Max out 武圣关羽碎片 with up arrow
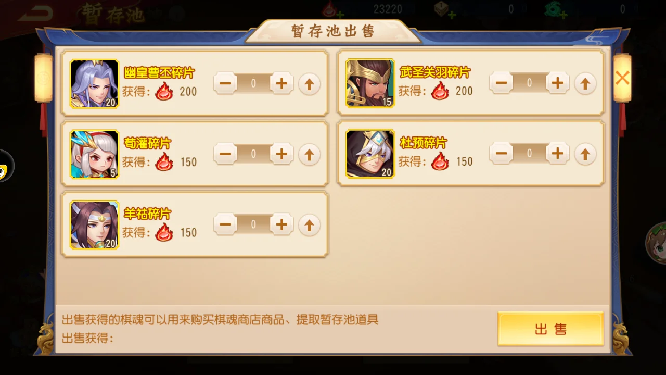 click(x=585, y=83)
